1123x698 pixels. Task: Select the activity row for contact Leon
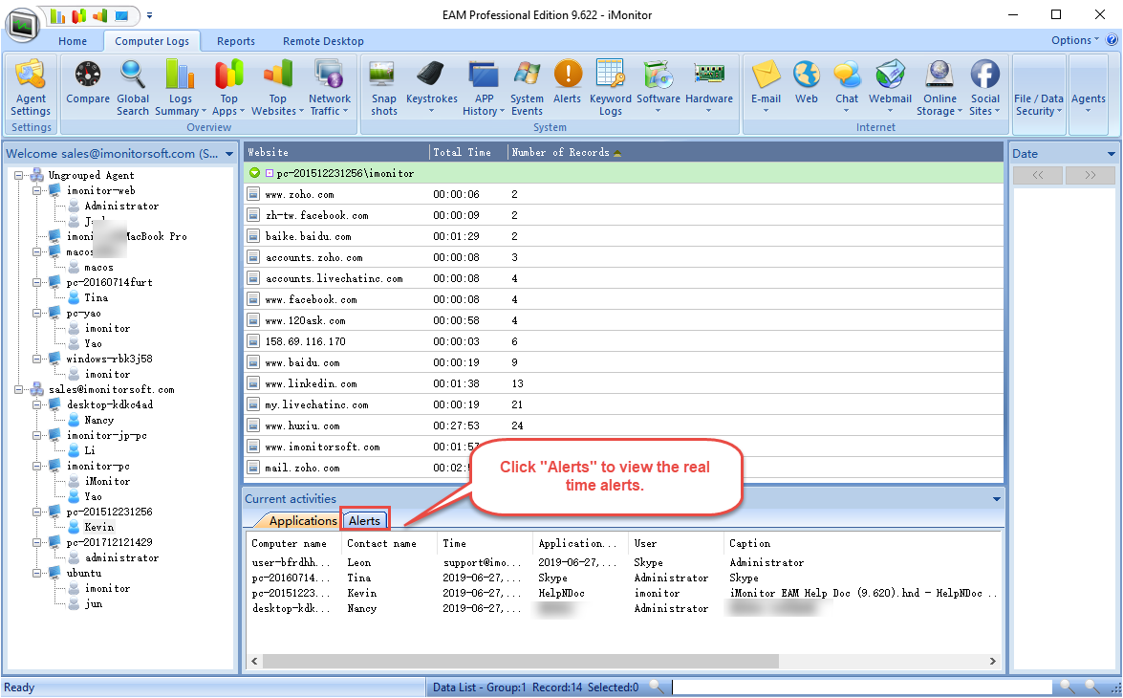[623, 563]
